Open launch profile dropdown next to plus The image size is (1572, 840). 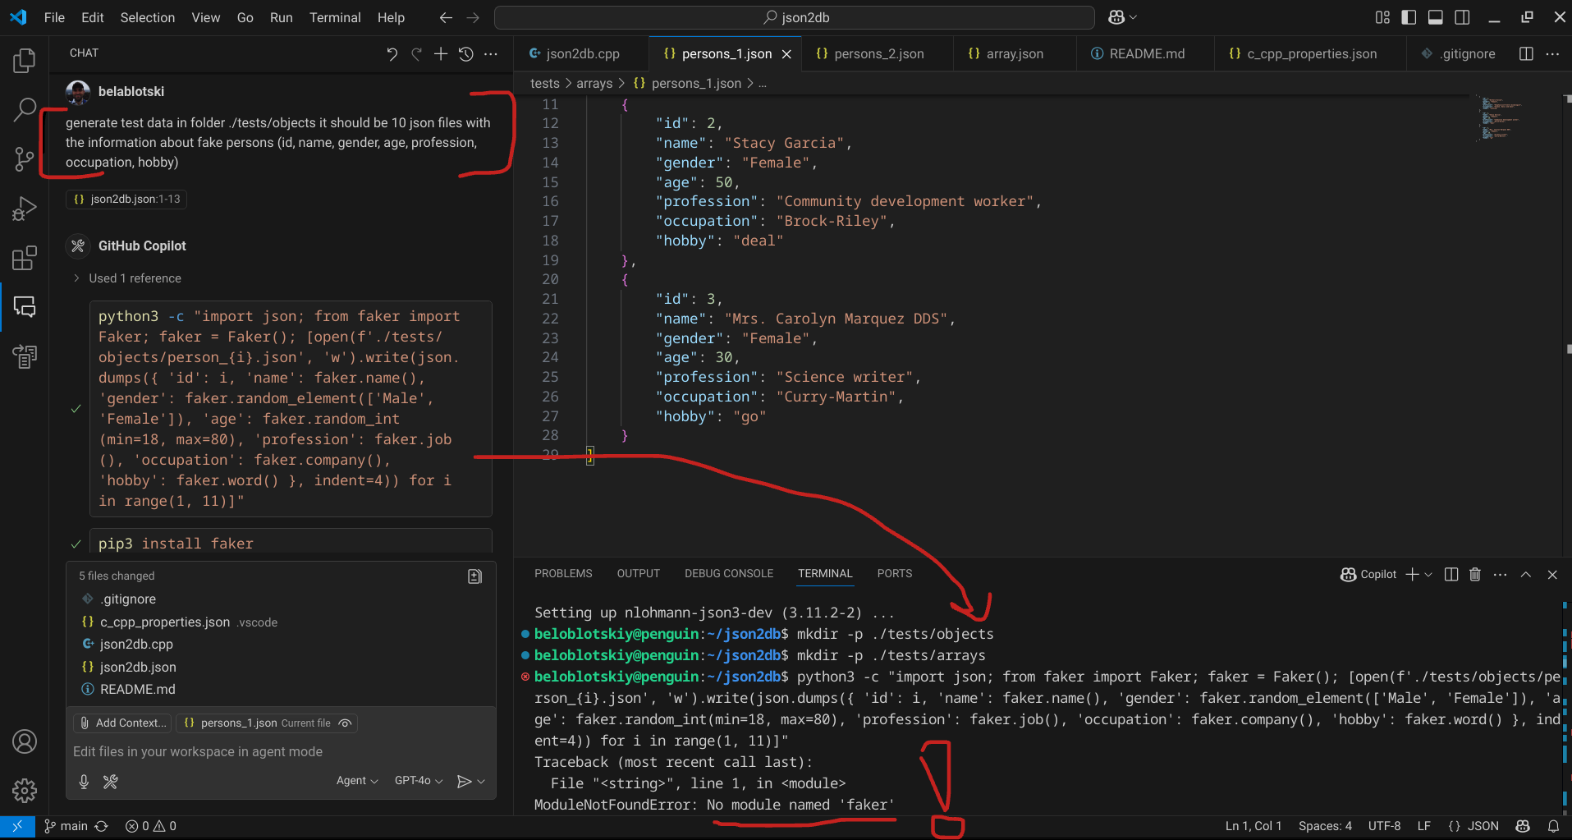[1428, 575]
